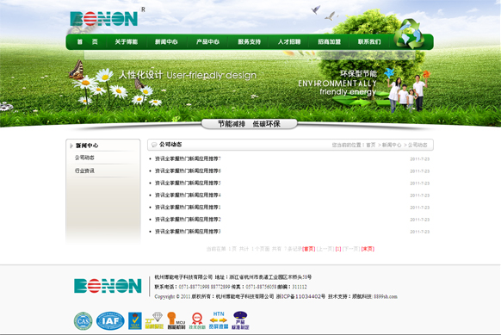Click the BONON logo in the footer
The image size is (501, 335).
[x=108, y=286]
